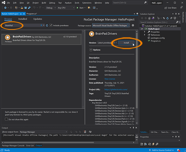Open the Extensions menu
The image size is (186, 152).
[87, 3]
